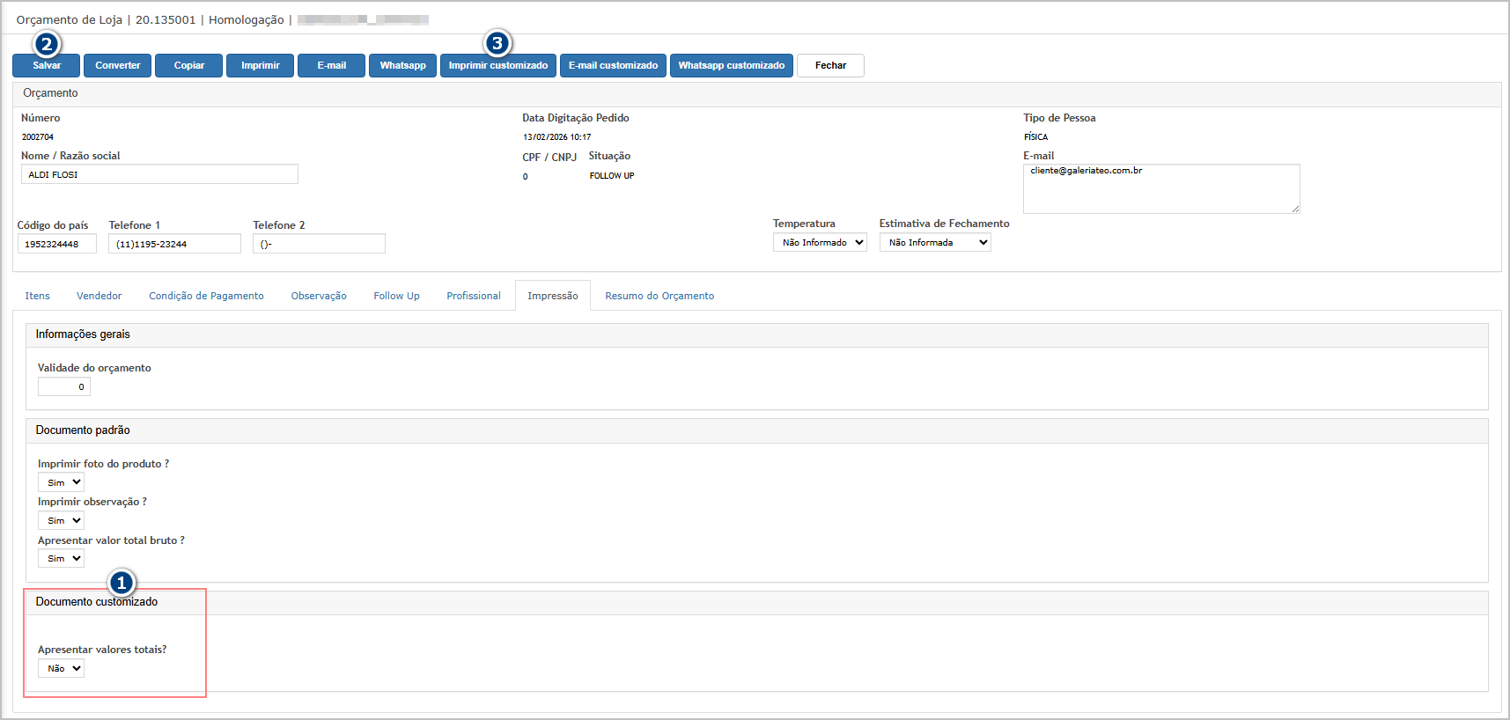Viewport: 1510px width, 720px height.
Task: Open Imprimir foto do produto dropdown
Action: pyautogui.click(x=61, y=482)
